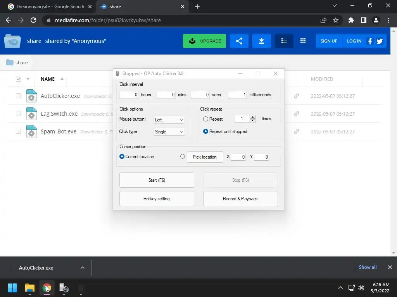The height and width of the screenshot is (297, 397).
Task: Click the volume icon in system tray
Action: (361, 288)
